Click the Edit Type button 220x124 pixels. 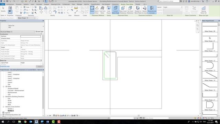(40, 32)
